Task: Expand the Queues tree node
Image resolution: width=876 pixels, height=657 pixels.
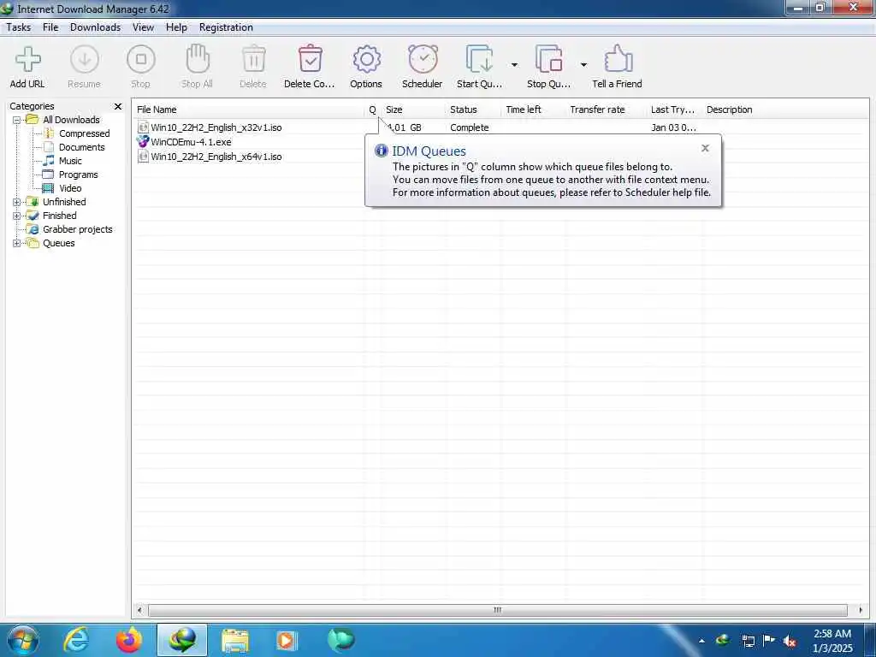Action: tap(17, 243)
